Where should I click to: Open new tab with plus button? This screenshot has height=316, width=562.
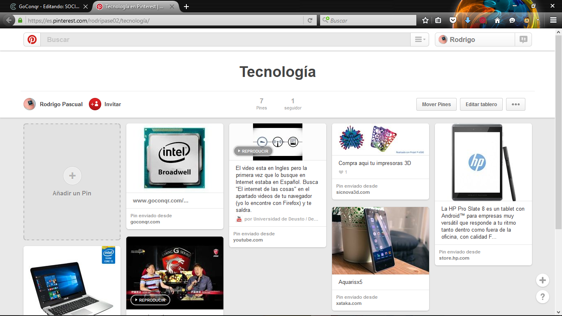tap(186, 7)
